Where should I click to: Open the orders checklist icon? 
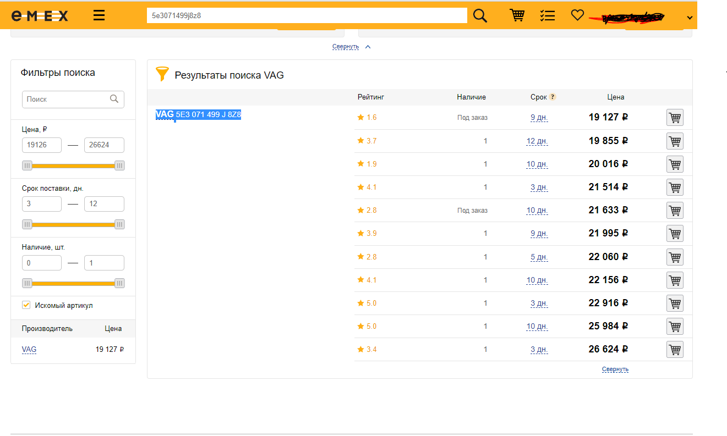coord(548,15)
